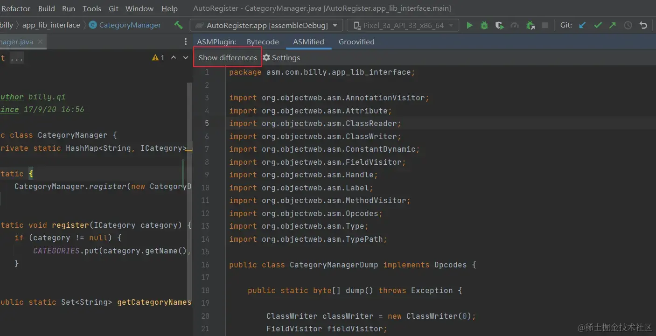Click line number 5 in the gutter

(x=207, y=124)
